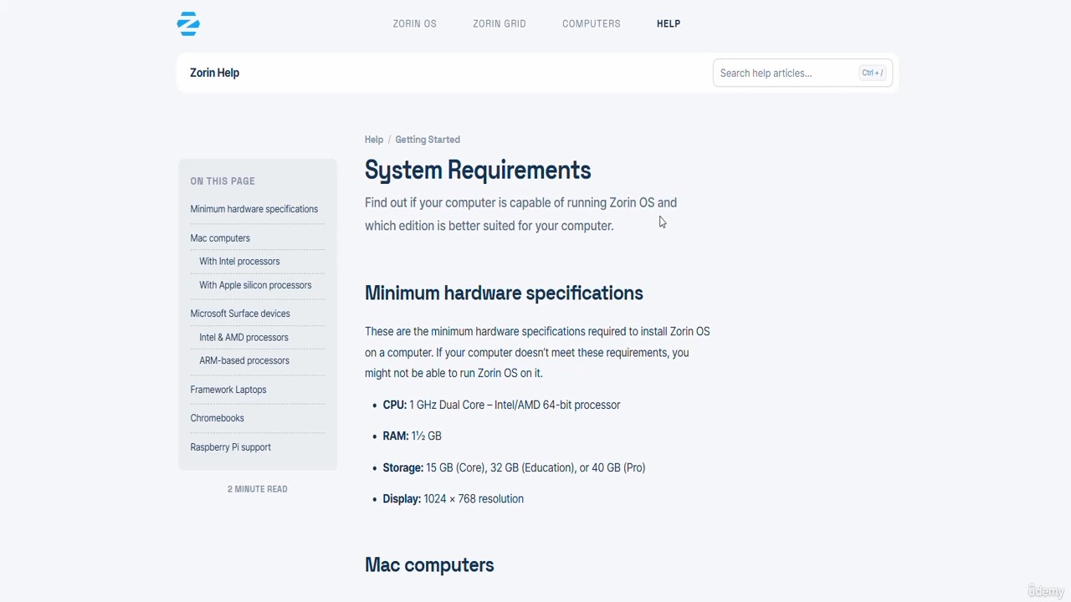Focus the Search help articles field
Screen dimensions: 1071x602
click(803, 73)
